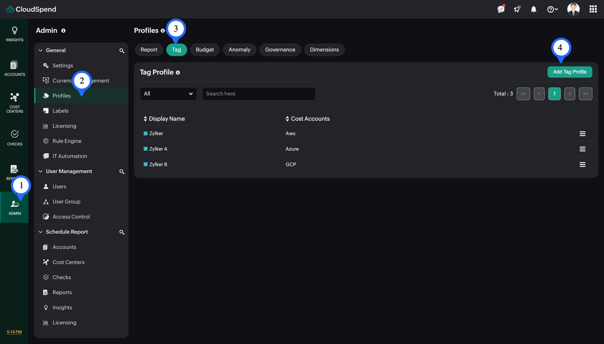604x344 pixels.
Task: Go to next page of results
Action: click(x=570, y=94)
